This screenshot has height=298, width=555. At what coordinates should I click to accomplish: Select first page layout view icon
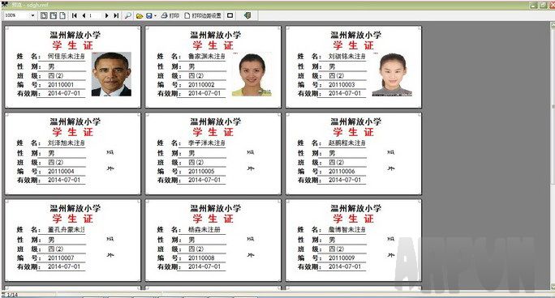click(44, 15)
